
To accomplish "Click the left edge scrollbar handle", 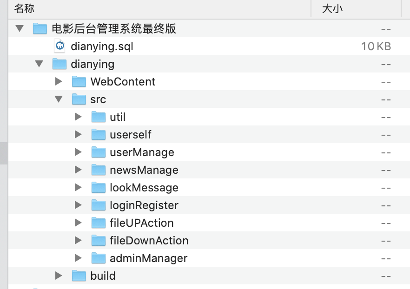I will pos(4,153).
